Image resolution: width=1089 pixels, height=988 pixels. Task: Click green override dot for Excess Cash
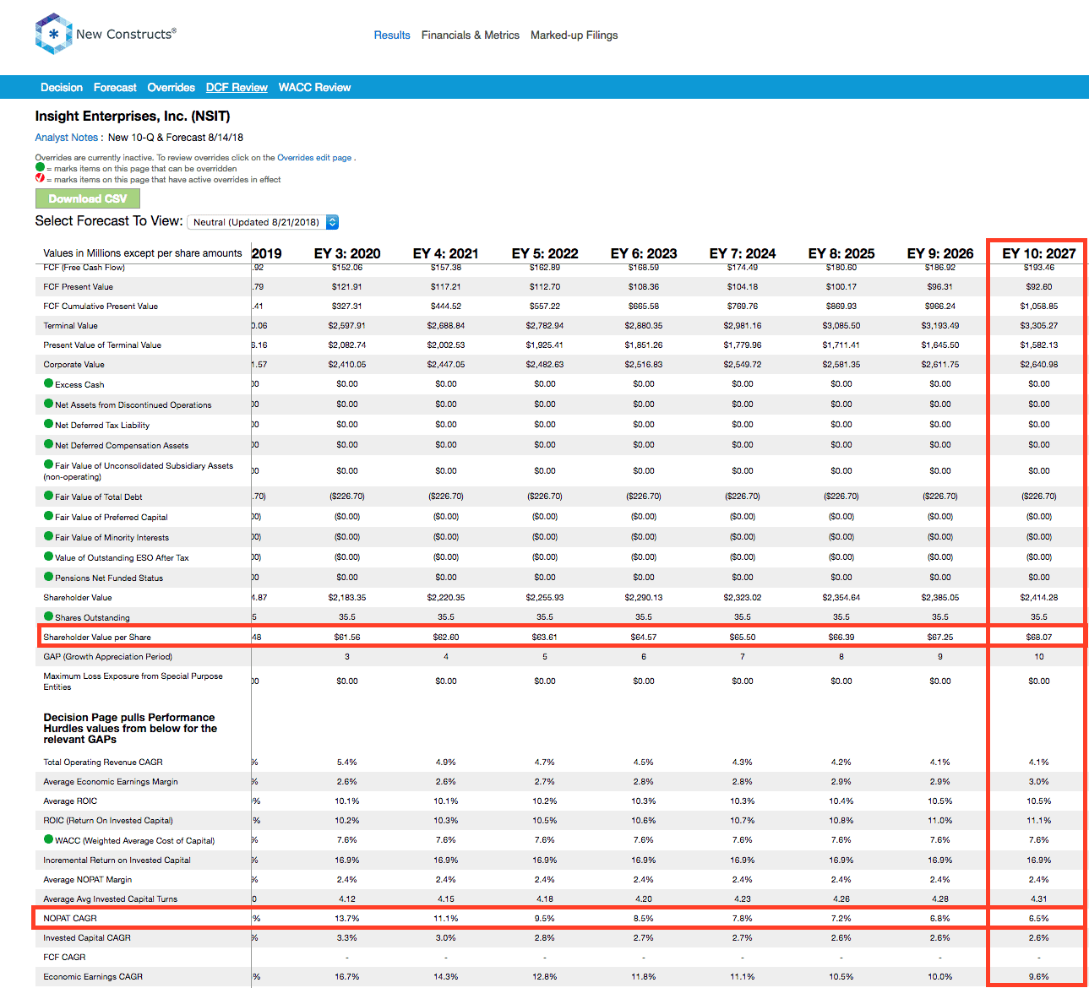point(48,383)
